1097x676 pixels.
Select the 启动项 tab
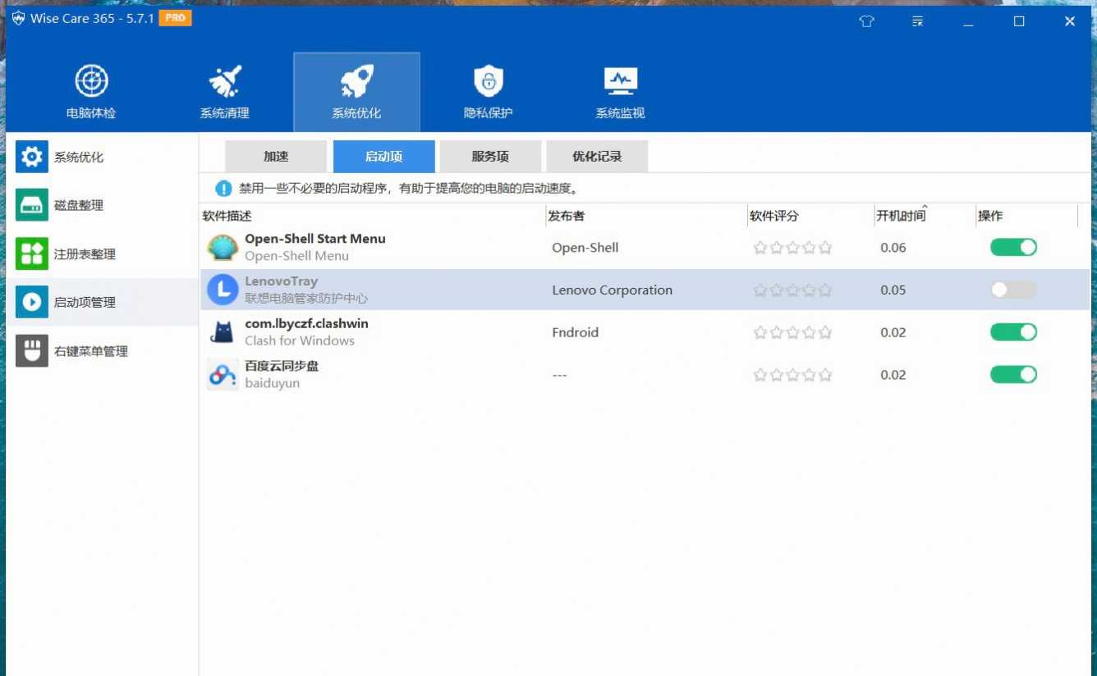tap(383, 157)
